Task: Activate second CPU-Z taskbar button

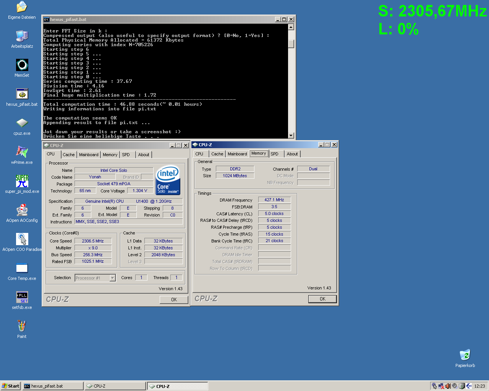Action: [178, 386]
